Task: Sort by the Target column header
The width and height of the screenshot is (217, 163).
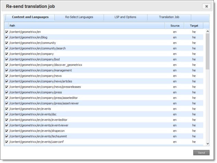Action: [x=194, y=25]
